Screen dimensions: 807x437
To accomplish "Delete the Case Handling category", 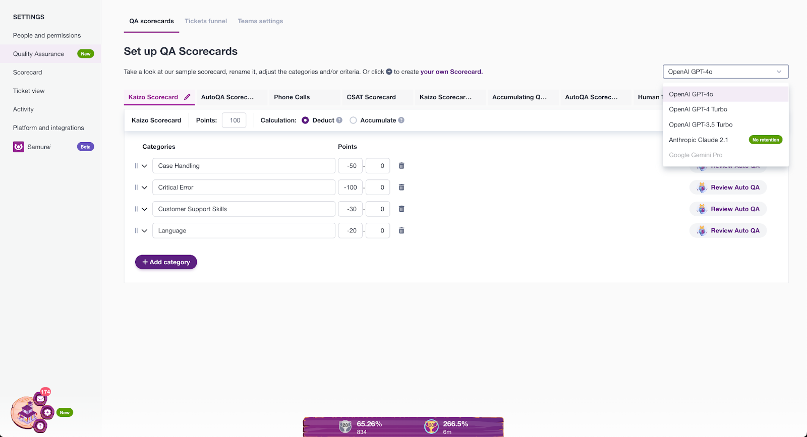I will pyautogui.click(x=401, y=166).
